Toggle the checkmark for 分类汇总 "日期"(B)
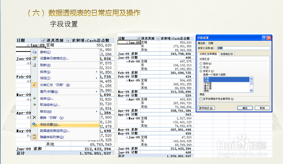Viewport: 283px width, 164px height. click(34, 85)
